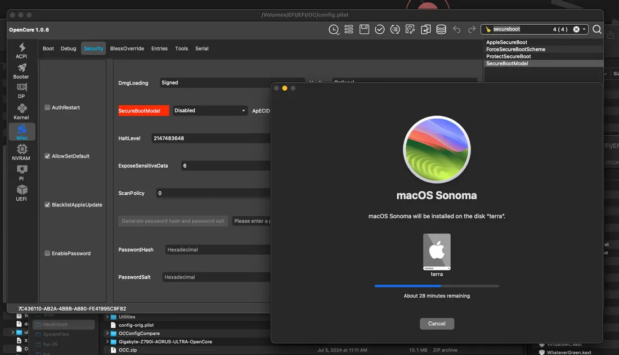
Task: Toggle the AuthRestart checkbox
Action: [47, 107]
